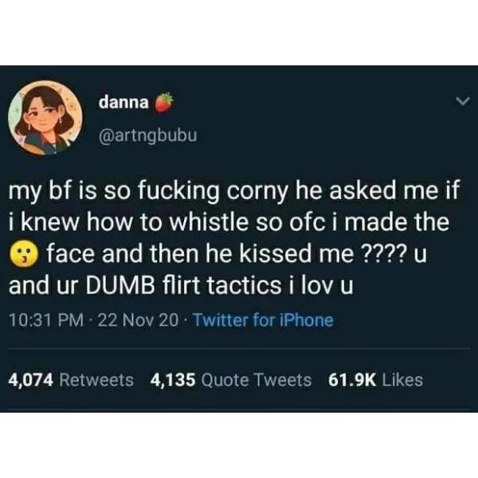Click the 10:31 PM timestamp
Viewport: 478px width, 478px height.
tap(46, 320)
